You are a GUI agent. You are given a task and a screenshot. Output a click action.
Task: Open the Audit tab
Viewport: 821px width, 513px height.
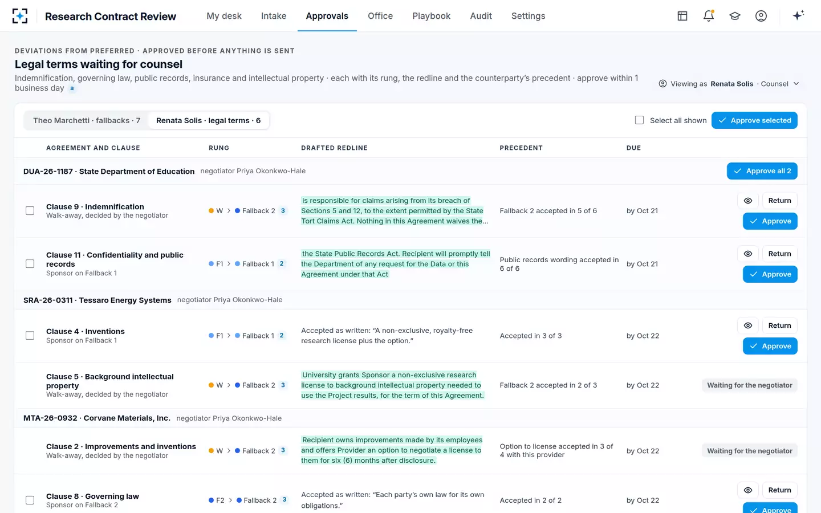coord(481,16)
